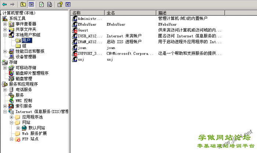Select the disabled Guest user icon
Image resolution: width=257 pixels, height=153 pixels.
coord(75,30)
